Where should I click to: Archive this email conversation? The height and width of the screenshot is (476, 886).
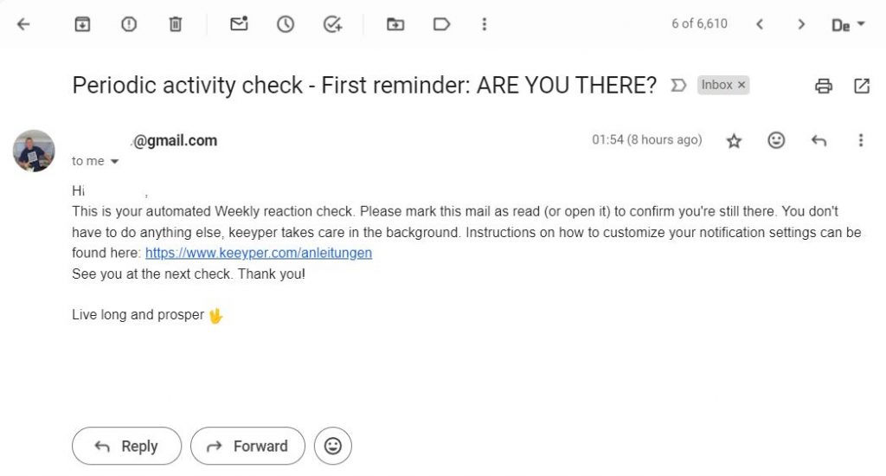[83, 25]
